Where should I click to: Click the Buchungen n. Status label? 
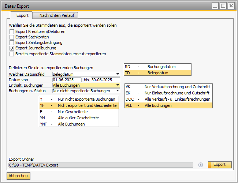click(x=27, y=91)
